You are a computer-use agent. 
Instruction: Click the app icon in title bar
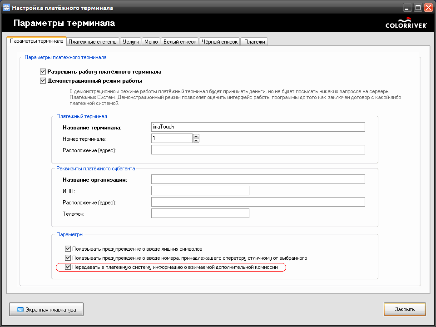[6, 8]
